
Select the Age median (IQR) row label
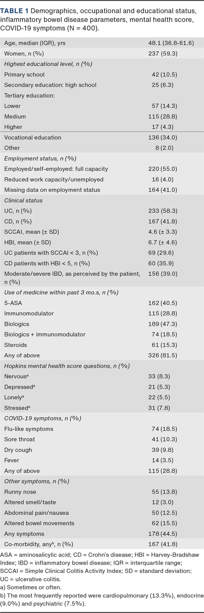coord(35,43)
